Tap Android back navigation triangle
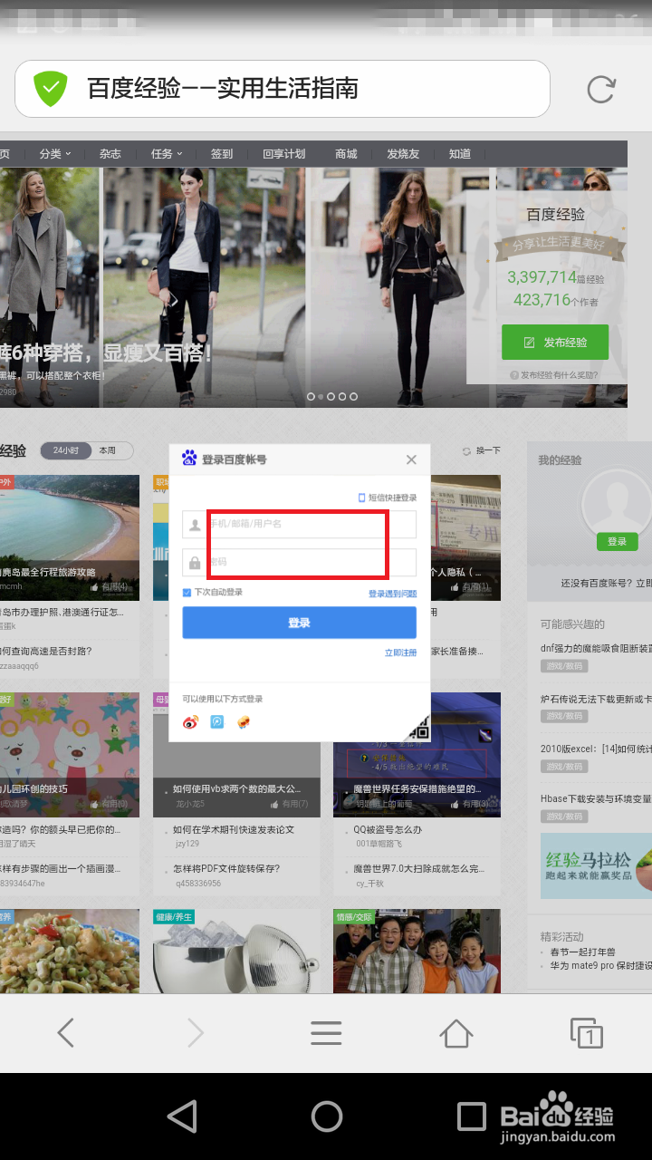The width and height of the screenshot is (652, 1160). tap(183, 1116)
